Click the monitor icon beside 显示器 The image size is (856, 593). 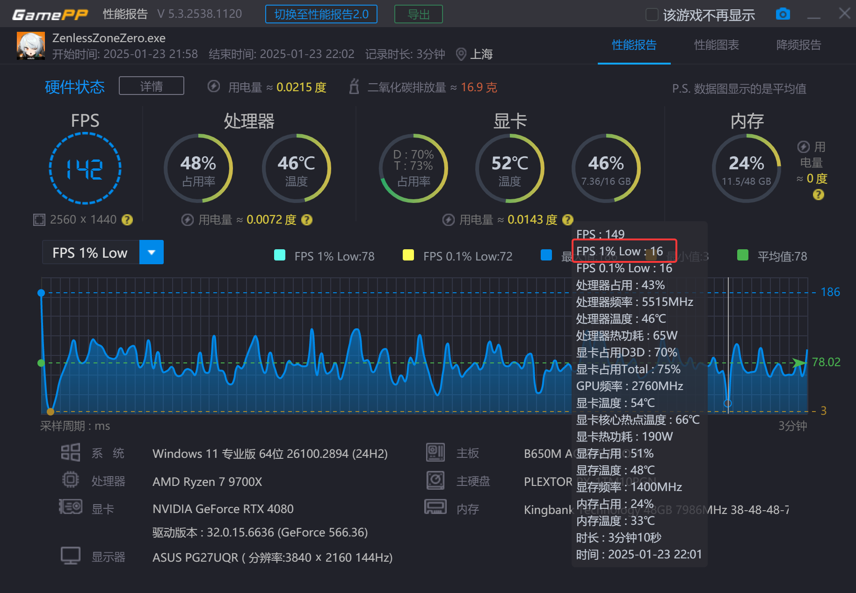[70, 556]
